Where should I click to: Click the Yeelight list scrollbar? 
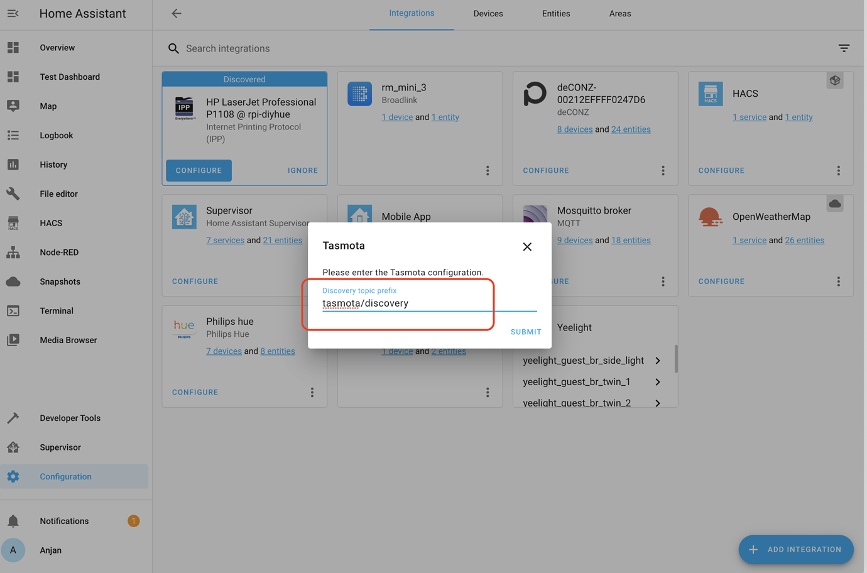pos(676,358)
